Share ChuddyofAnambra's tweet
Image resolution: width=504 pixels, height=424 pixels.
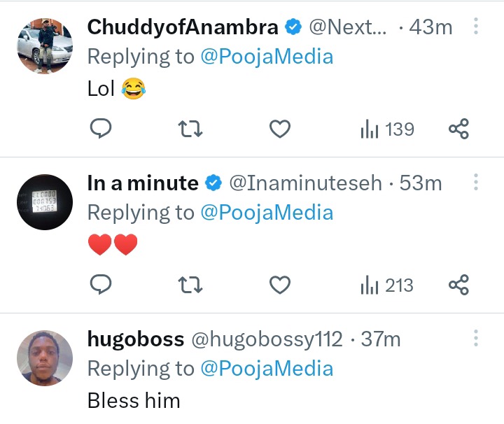pos(458,129)
